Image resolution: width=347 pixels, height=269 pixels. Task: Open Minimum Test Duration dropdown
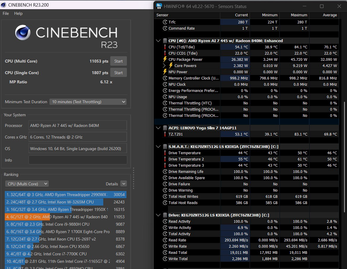pos(88,102)
